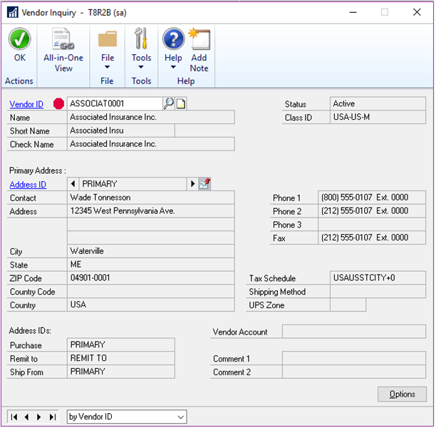This screenshot has height=428, width=436.
Task: Open the Help dropdown in the toolbar
Action: tap(173, 68)
